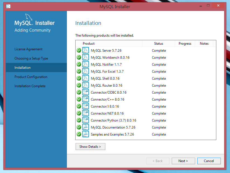Click the green check icon beside MySQL Shell 8.0.16
The width and height of the screenshot is (230, 173).
(x=79, y=78)
